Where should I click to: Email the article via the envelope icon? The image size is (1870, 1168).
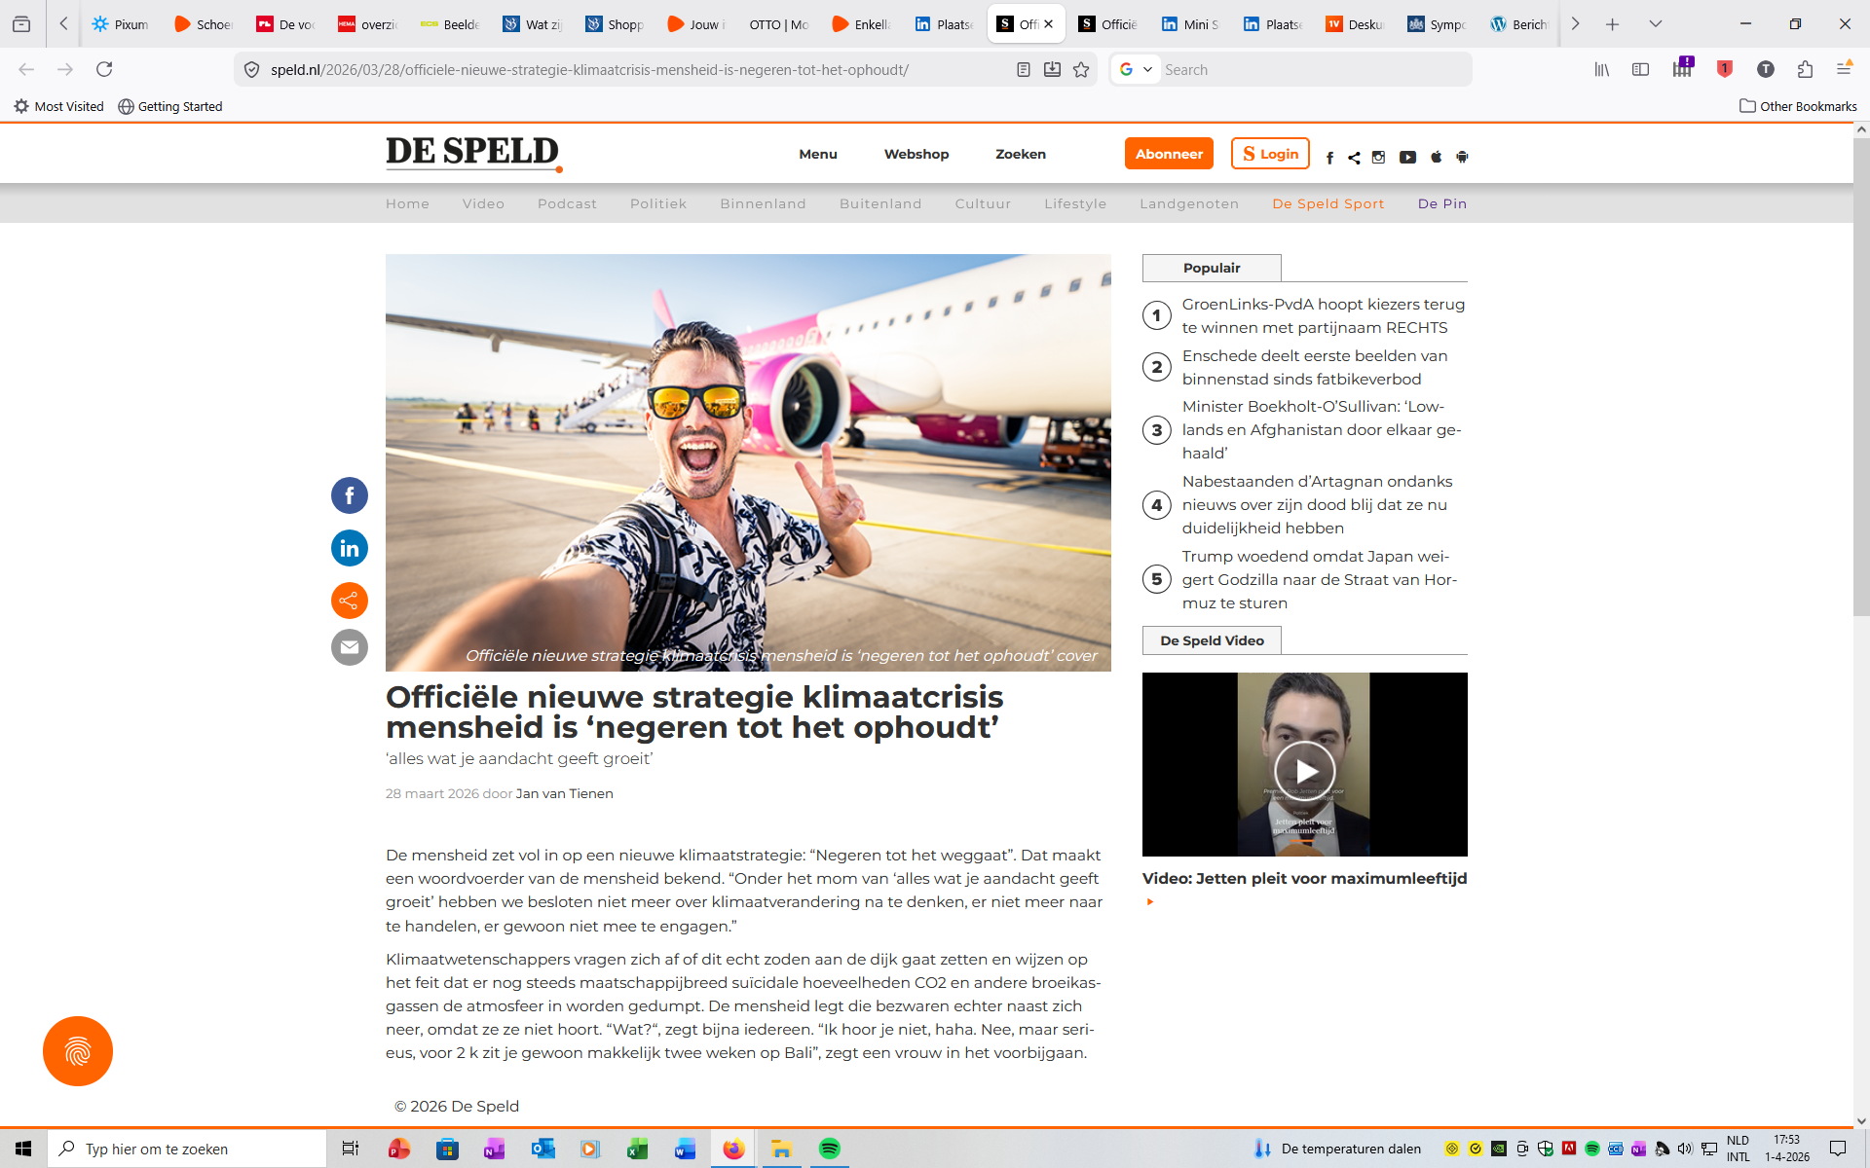[349, 647]
